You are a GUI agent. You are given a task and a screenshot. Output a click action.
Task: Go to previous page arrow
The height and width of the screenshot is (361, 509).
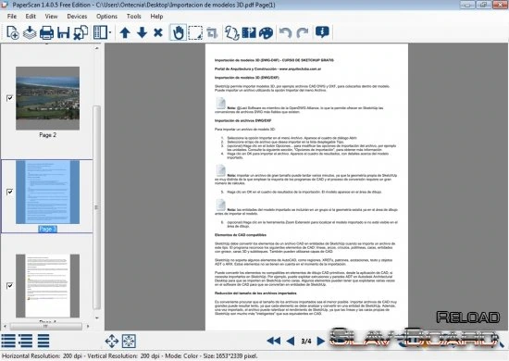pos(291,341)
